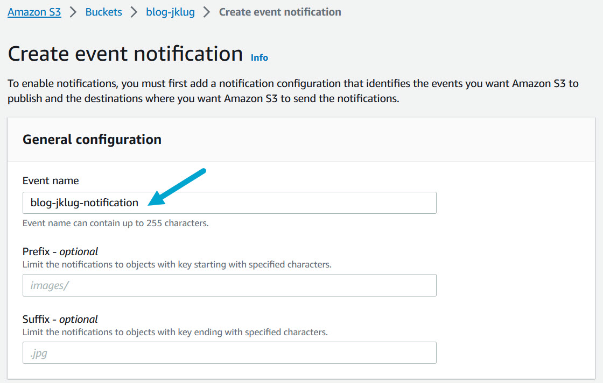The width and height of the screenshot is (603, 383).
Task: Click the 255 characters limit hint text
Action: (115, 223)
